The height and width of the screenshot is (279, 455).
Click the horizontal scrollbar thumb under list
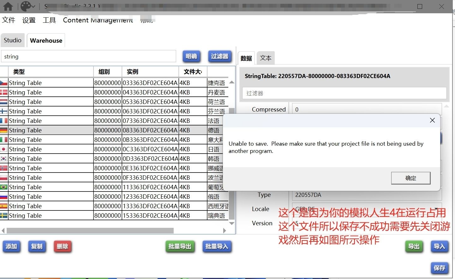90,231
